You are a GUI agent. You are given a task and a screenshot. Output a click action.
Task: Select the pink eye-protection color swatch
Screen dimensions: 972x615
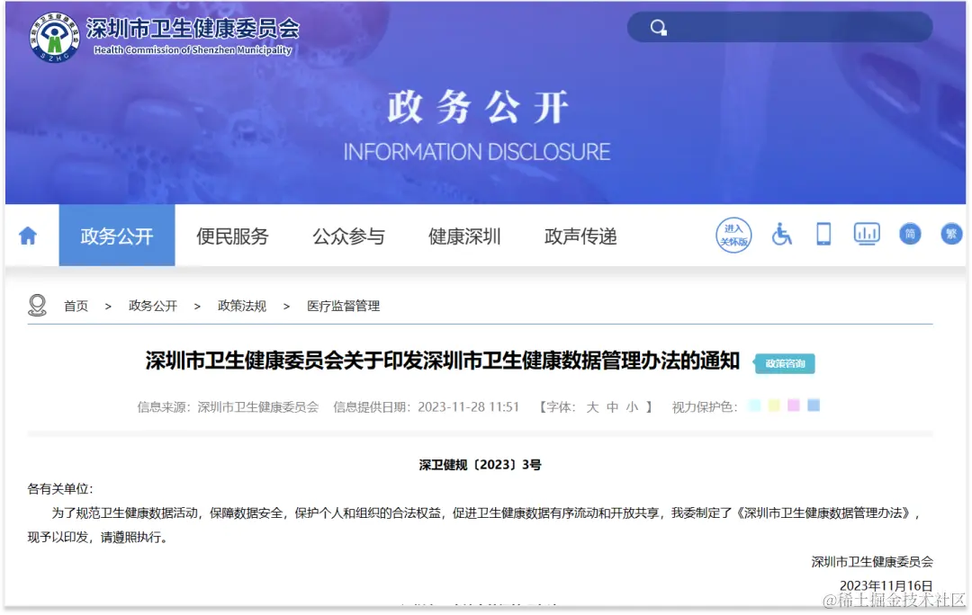(x=793, y=406)
